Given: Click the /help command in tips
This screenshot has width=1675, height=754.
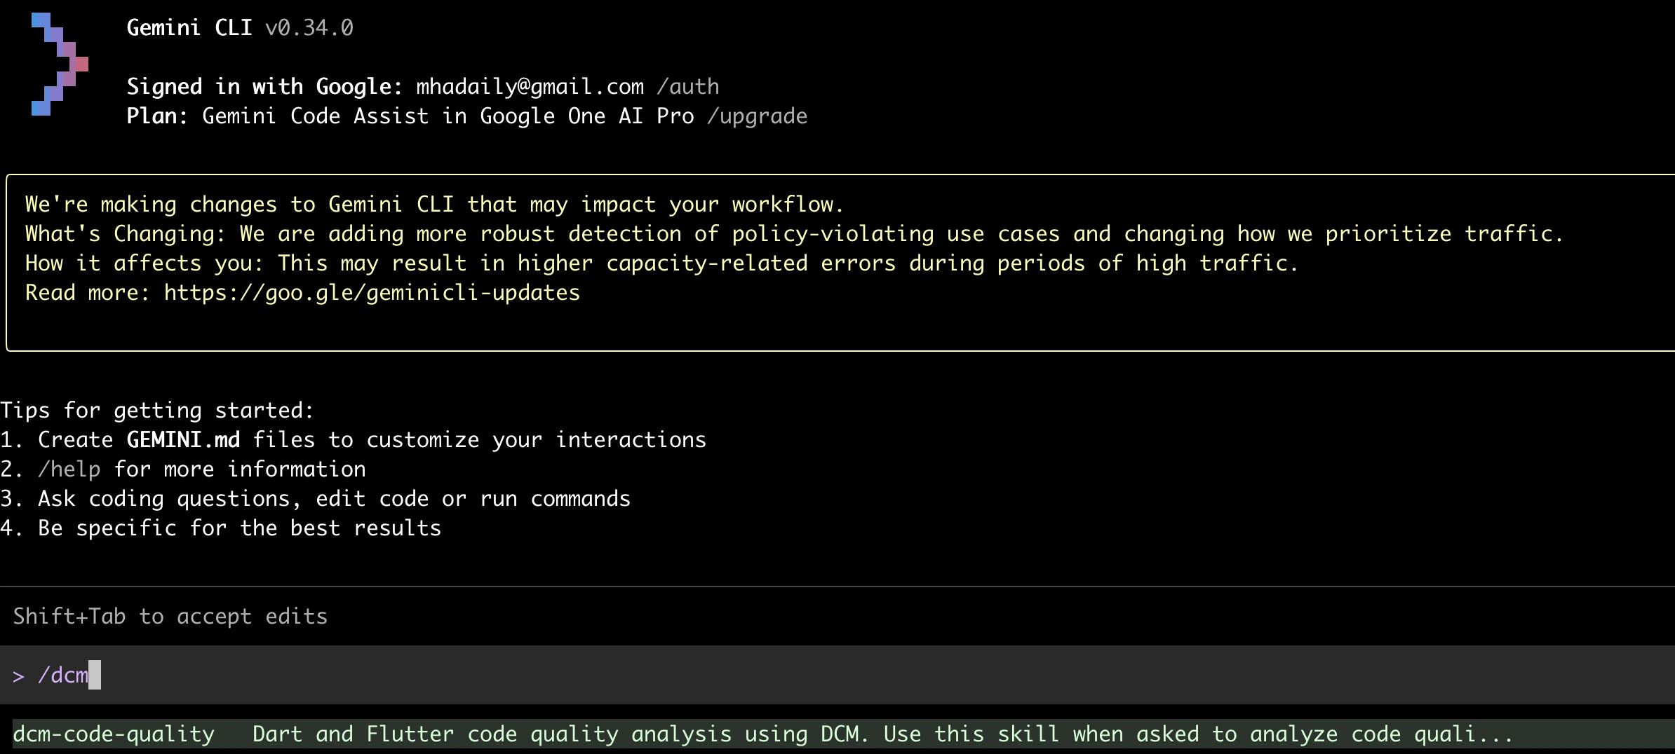Looking at the screenshot, I should point(69,469).
